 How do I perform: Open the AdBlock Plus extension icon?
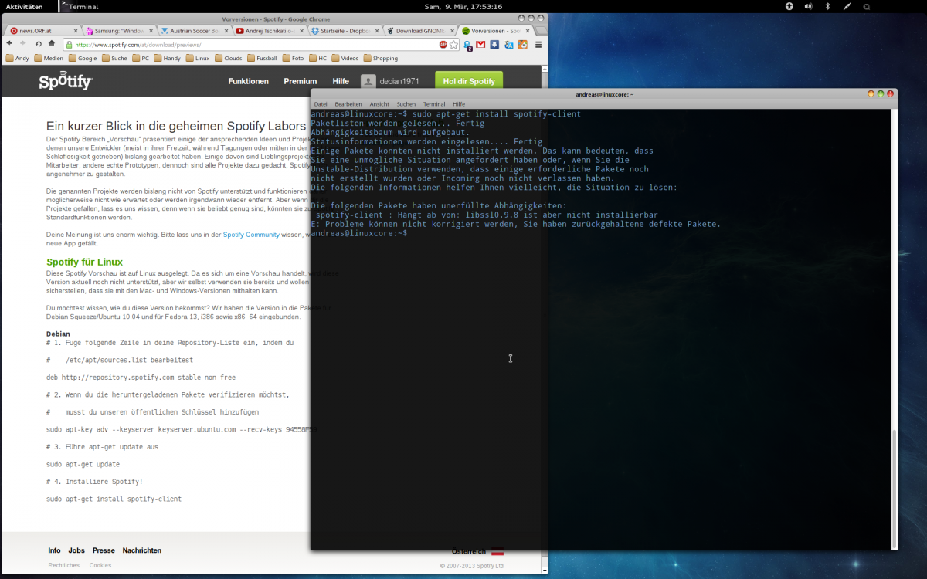coord(443,45)
